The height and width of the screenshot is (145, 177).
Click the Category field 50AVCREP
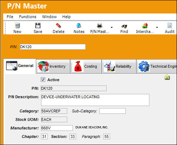(54, 111)
